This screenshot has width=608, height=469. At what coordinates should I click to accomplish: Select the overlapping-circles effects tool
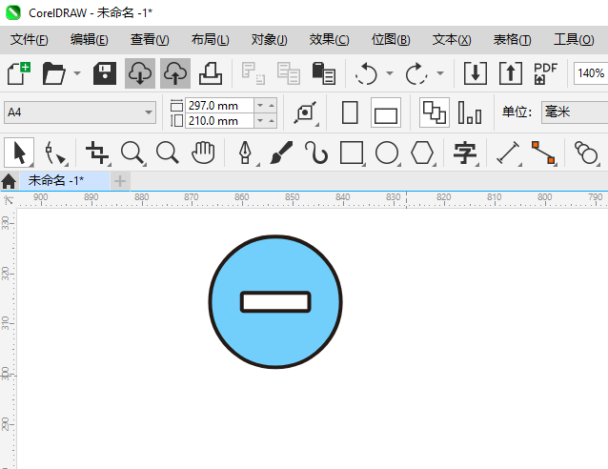(x=586, y=153)
